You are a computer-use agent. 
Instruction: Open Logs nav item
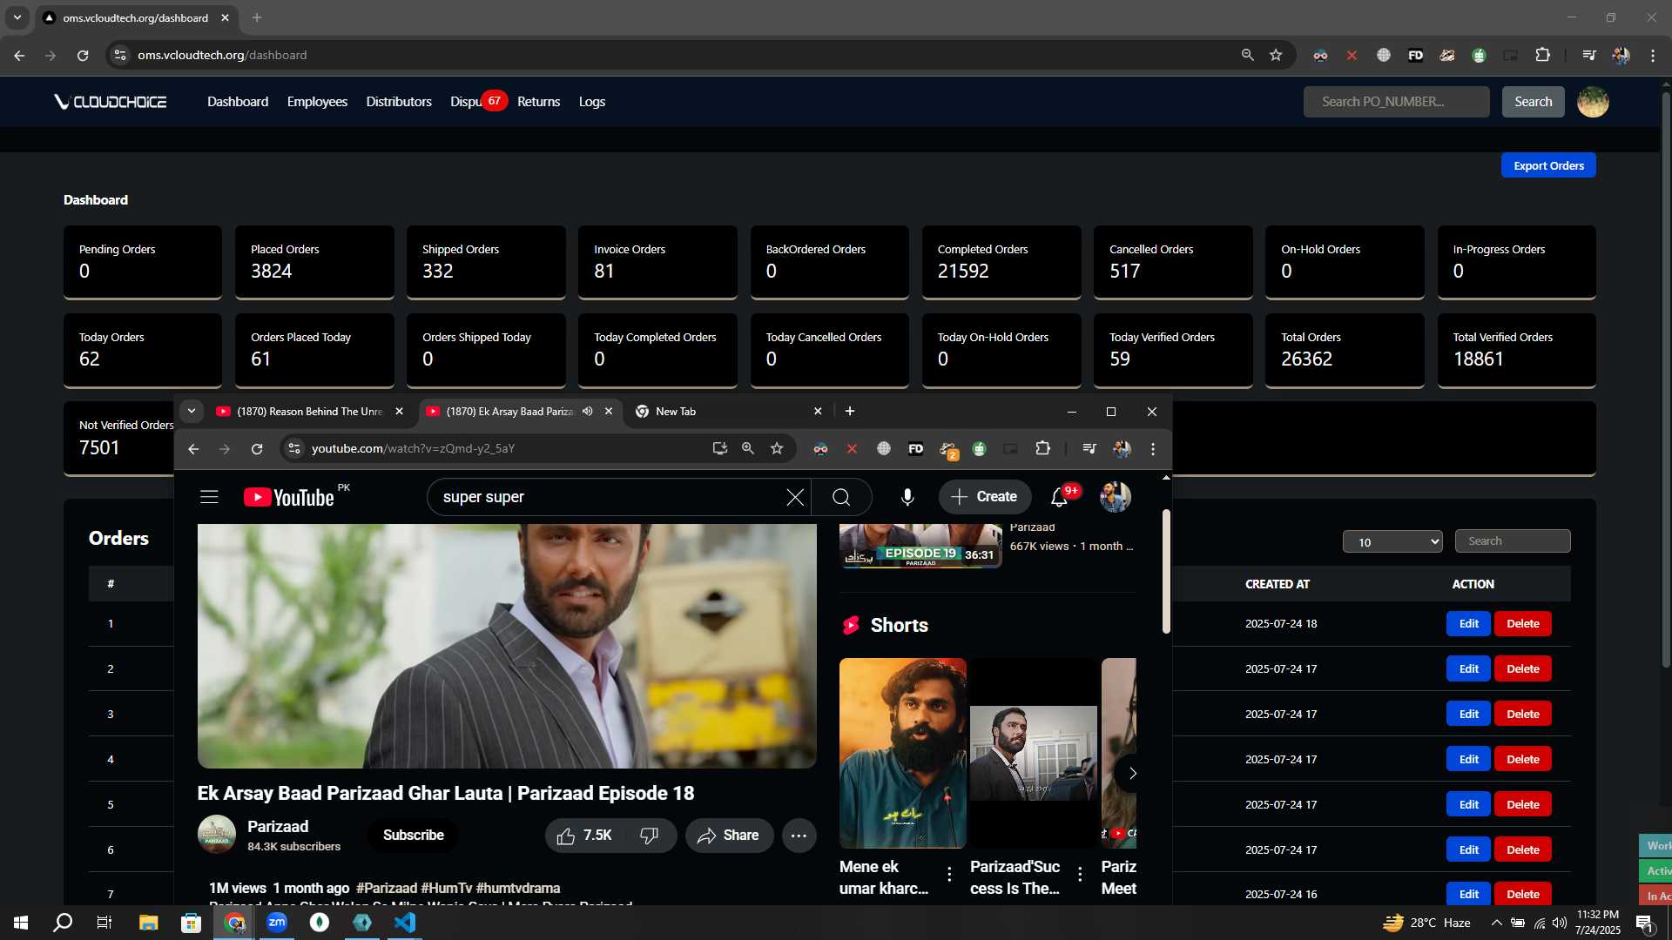pos(592,102)
